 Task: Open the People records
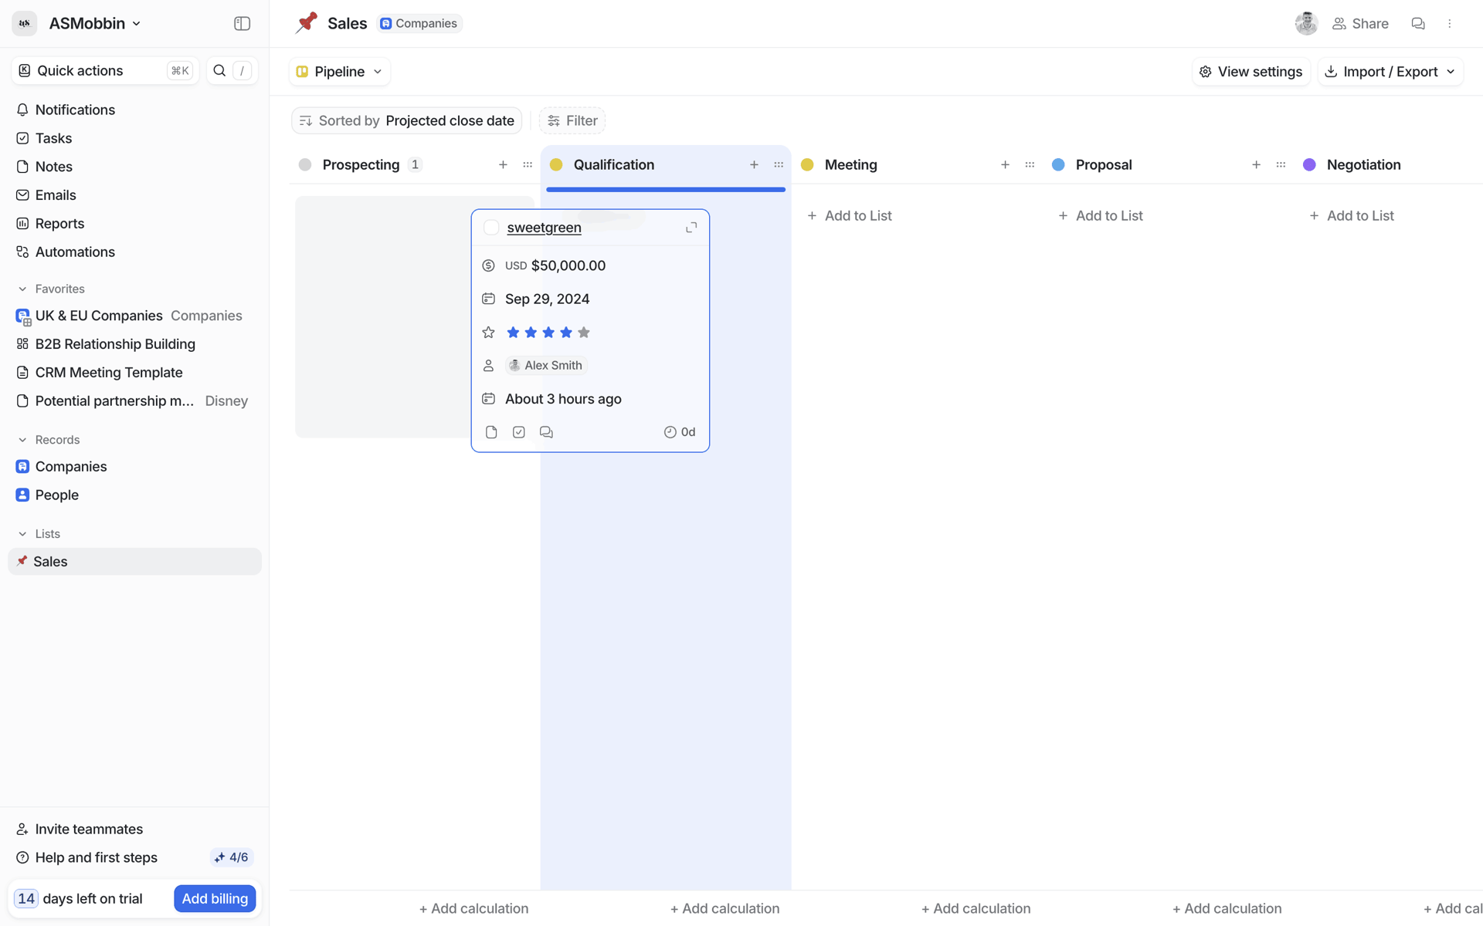pyautogui.click(x=134, y=495)
